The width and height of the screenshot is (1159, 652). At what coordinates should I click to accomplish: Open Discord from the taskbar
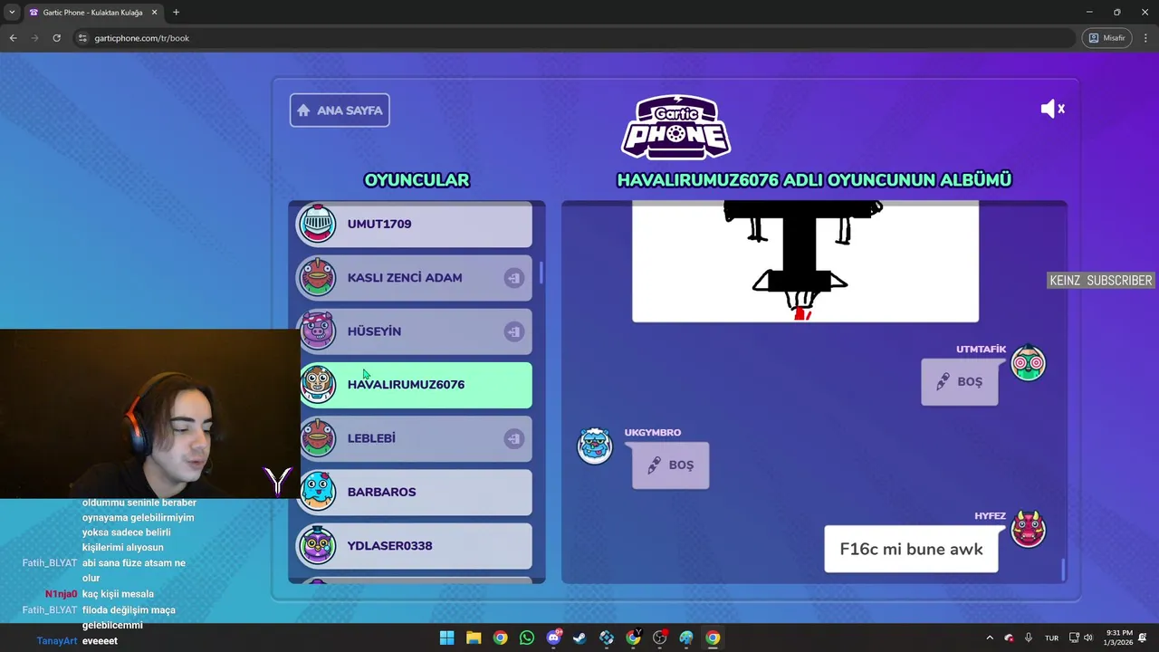point(553,638)
